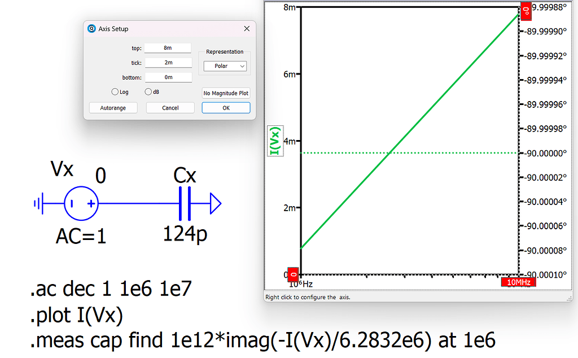Click the I(Vx) vertical axis label box
Screen dimensions: 578x358
tap(275, 141)
